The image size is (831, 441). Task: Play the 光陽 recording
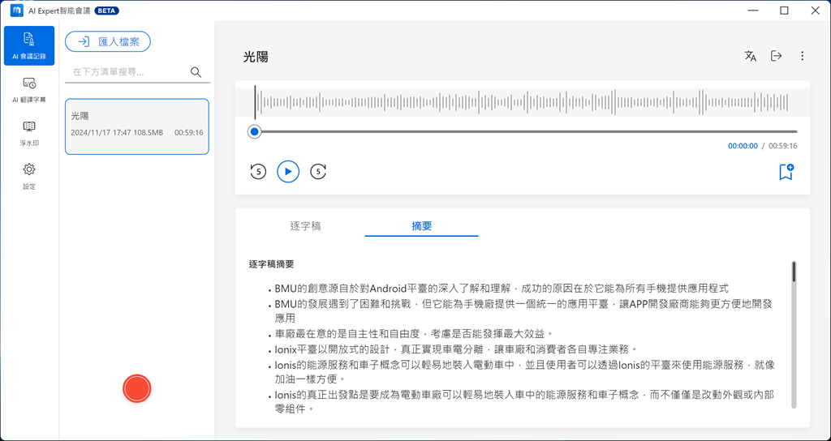(x=288, y=172)
